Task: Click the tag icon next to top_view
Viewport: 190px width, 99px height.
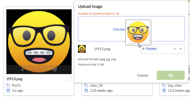Action: point(164,85)
